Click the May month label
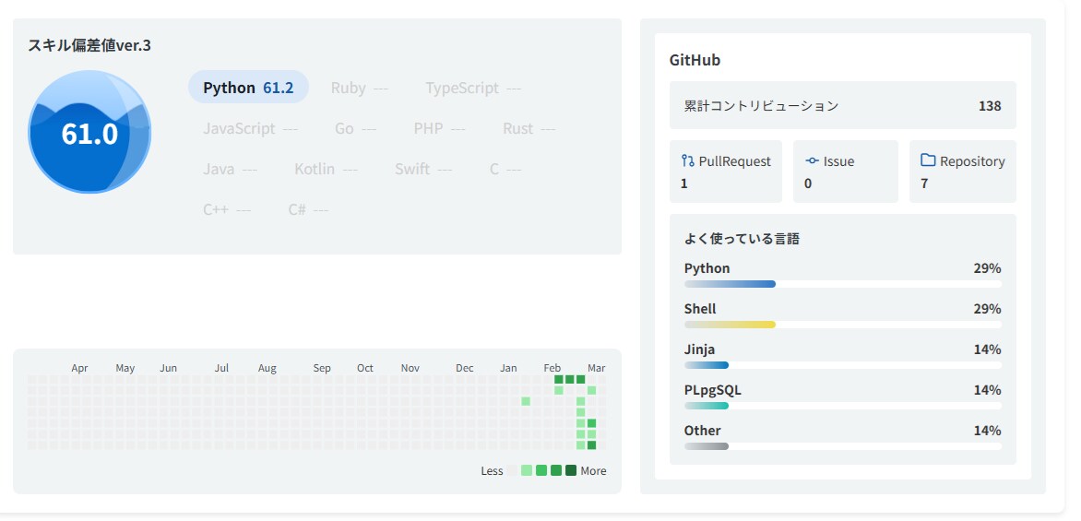The width and height of the screenshot is (1081, 521). [125, 368]
